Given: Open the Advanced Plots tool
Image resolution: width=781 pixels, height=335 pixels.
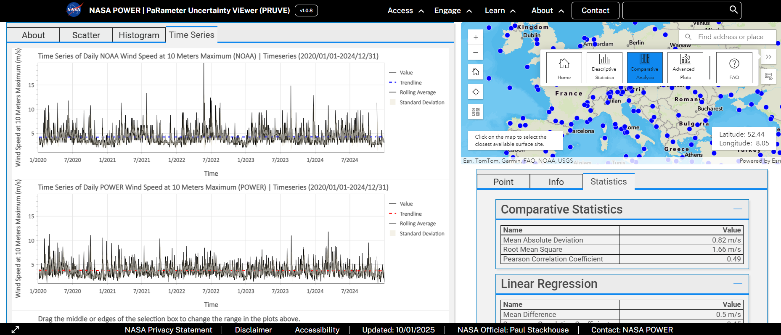Looking at the screenshot, I should coord(685,67).
